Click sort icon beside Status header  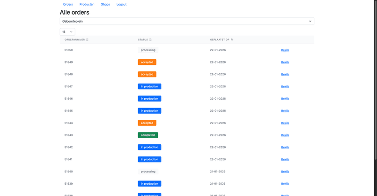(150, 39)
